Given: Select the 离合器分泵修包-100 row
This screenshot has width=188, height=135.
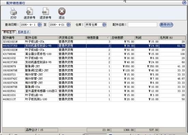Looking at the screenshot, I should click(94, 54).
